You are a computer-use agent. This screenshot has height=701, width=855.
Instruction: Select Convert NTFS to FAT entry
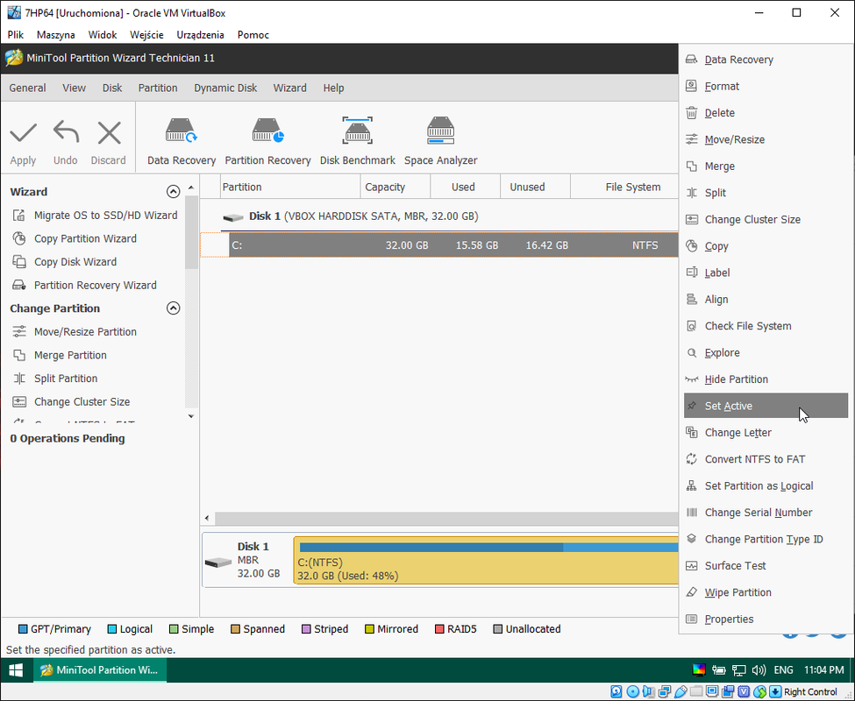(766, 459)
